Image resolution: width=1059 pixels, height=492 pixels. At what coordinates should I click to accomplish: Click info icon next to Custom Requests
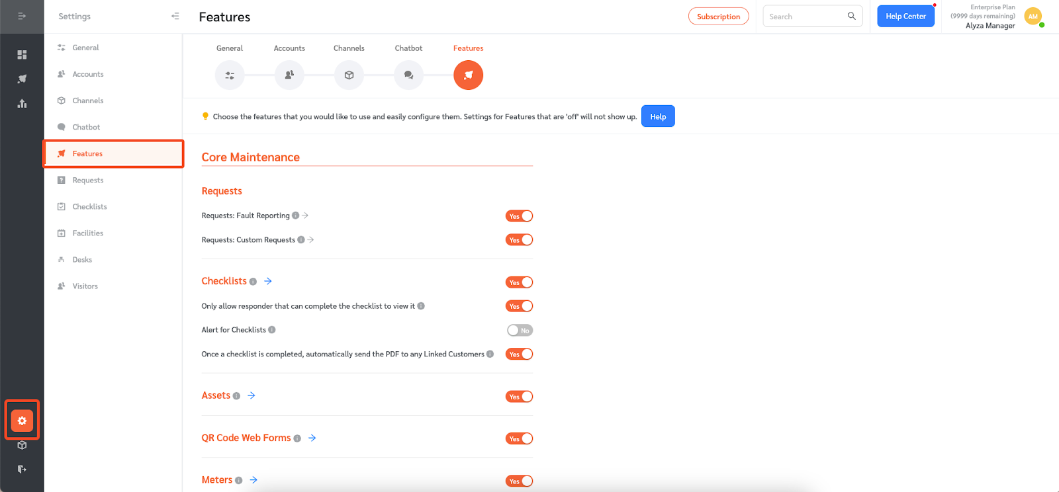click(301, 240)
